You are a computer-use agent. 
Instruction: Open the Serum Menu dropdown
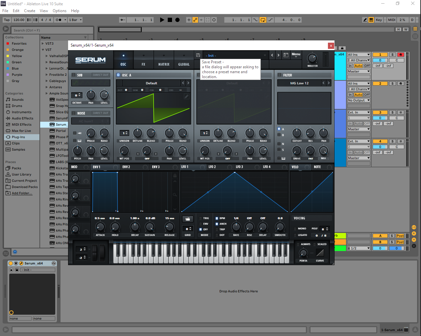(x=296, y=55)
